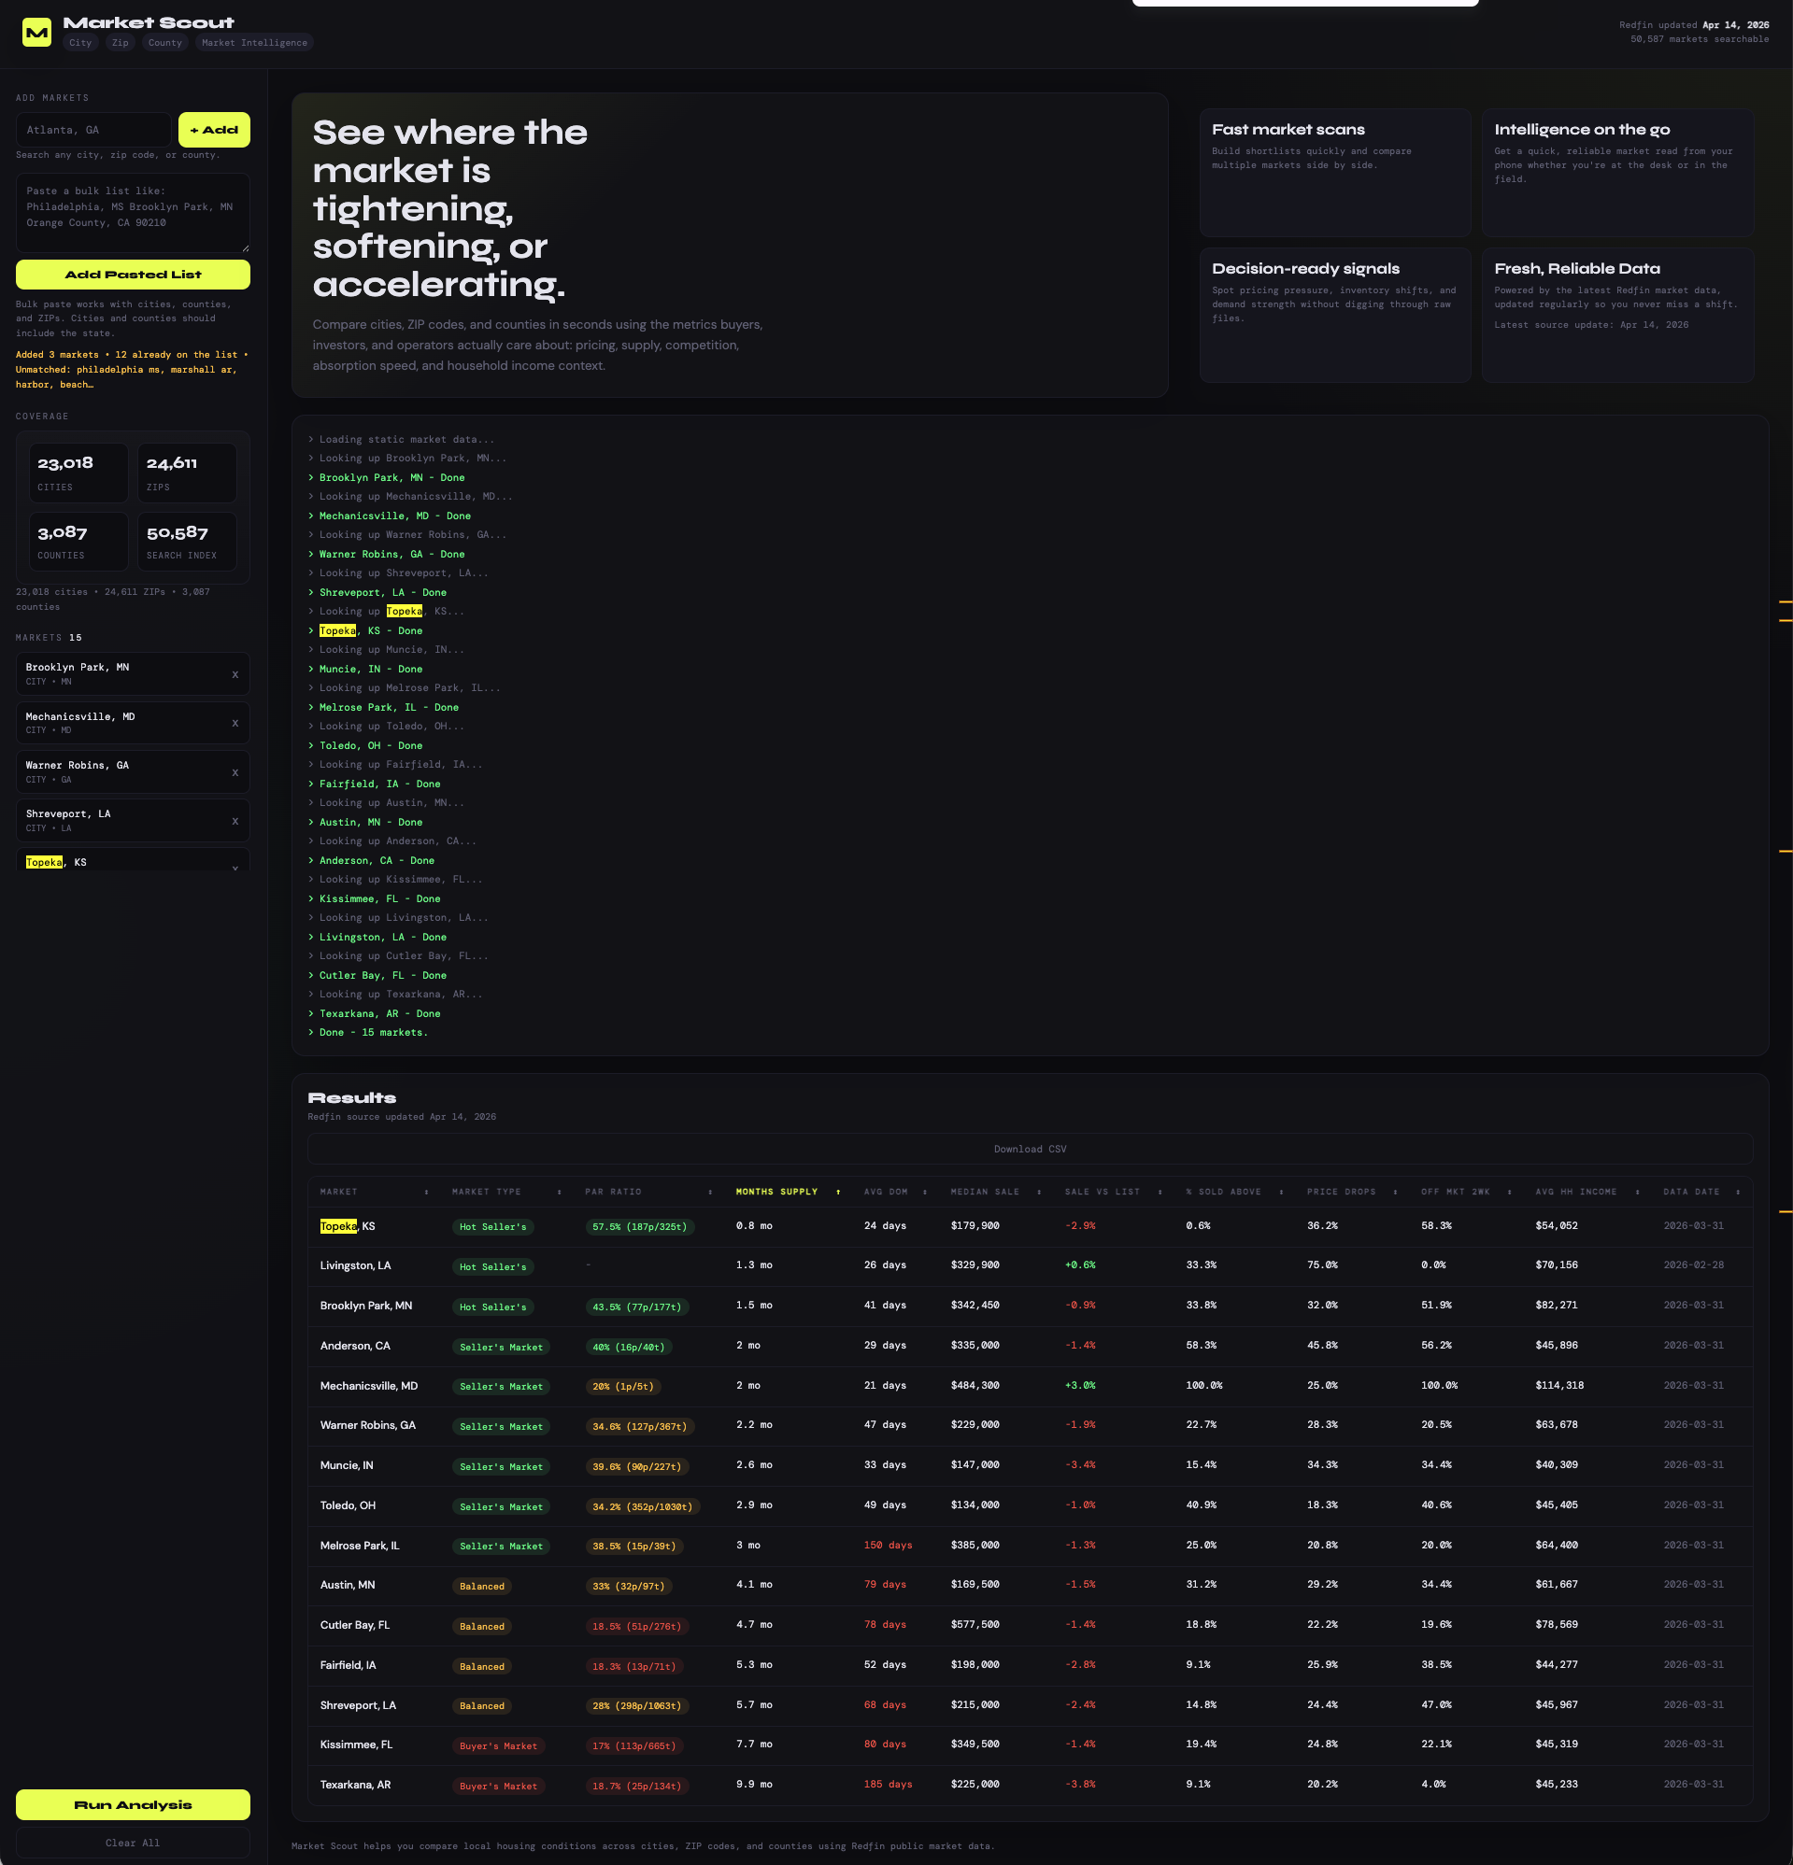
Task: Remove Mechanicsville, MD from markets list
Action: pyautogui.click(x=235, y=723)
